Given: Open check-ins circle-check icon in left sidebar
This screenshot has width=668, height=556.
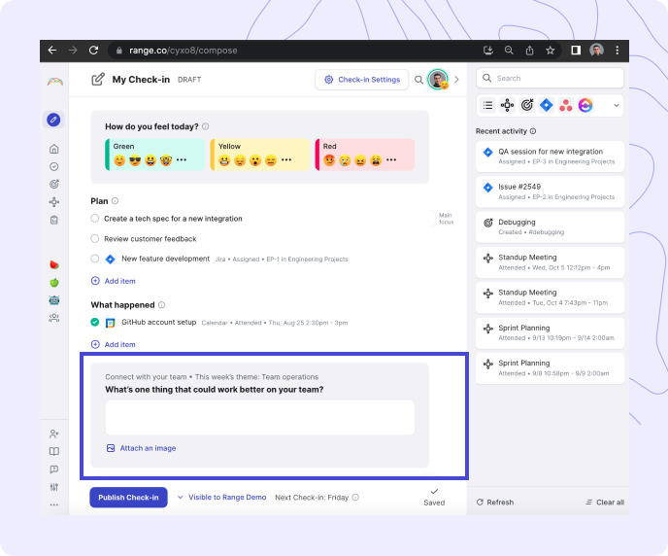Looking at the screenshot, I should pyautogui.click(x=54, y=167).
